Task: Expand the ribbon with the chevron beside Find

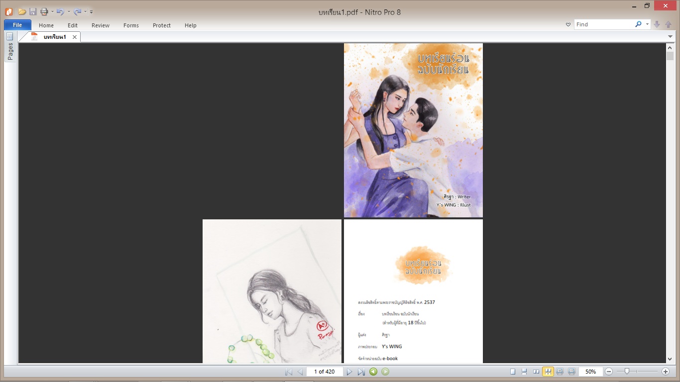Action: [x=568, y=24]
